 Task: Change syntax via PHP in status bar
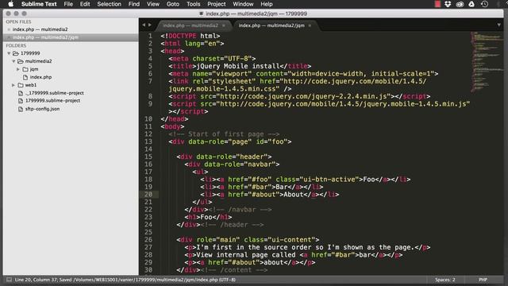[x=483, y=280]
